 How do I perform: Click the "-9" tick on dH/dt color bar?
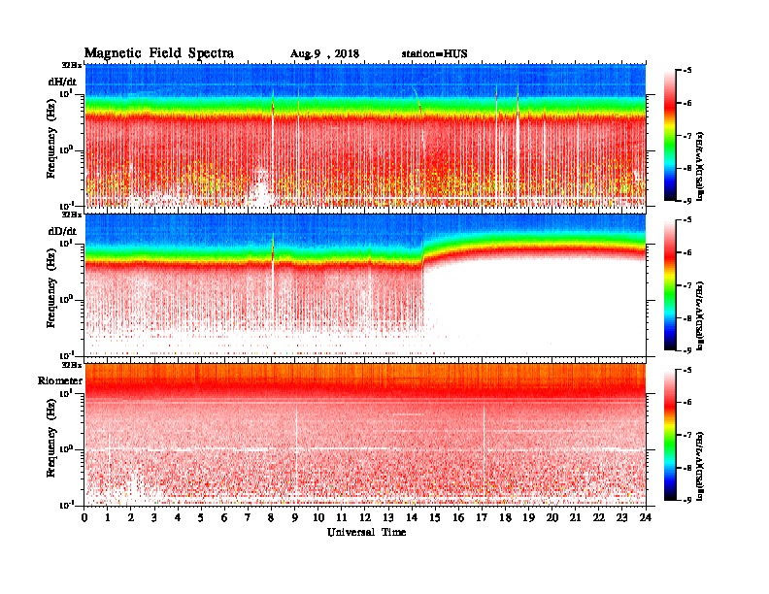click(687, 201)
